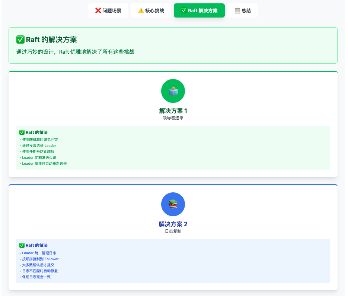Switch to the 总结 tab
This screenshot has width=348, height=296.
point(242,10)
